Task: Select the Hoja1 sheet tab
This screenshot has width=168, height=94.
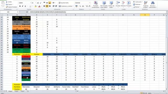Action: click(10, 91)
